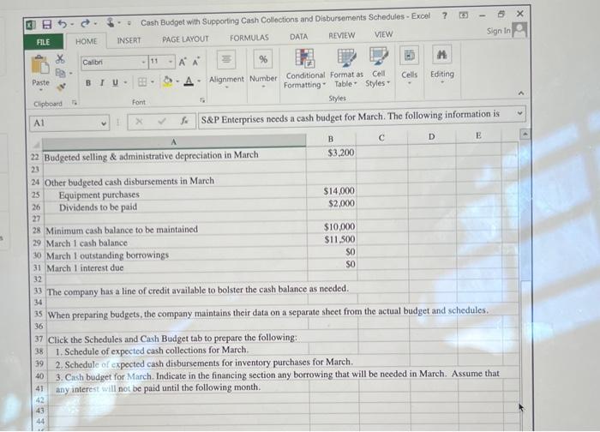
Task: Select cell with $14,000 equipment purchases
Action: [x=332, y=191]
